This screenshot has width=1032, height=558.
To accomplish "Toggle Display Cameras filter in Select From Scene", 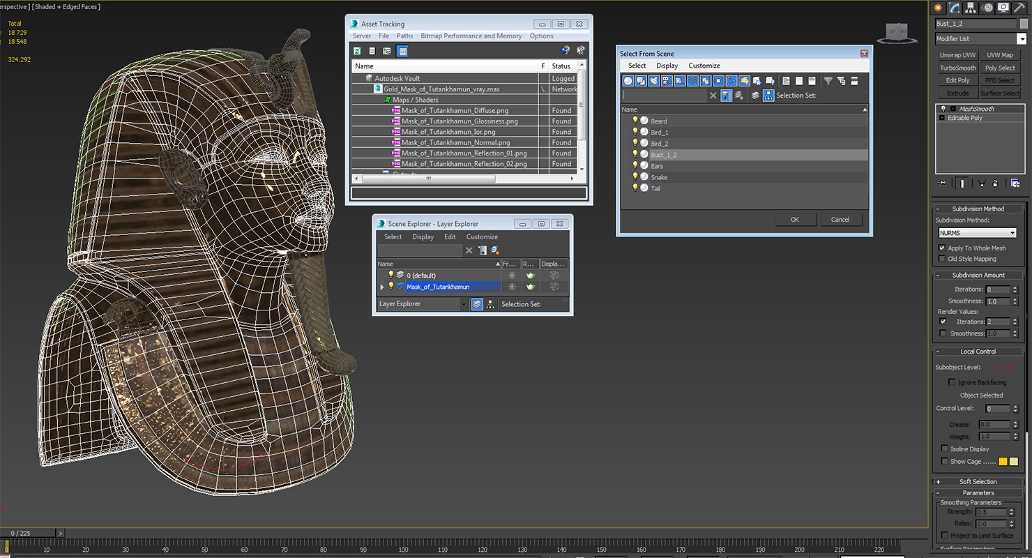I will tap(667, 81).
